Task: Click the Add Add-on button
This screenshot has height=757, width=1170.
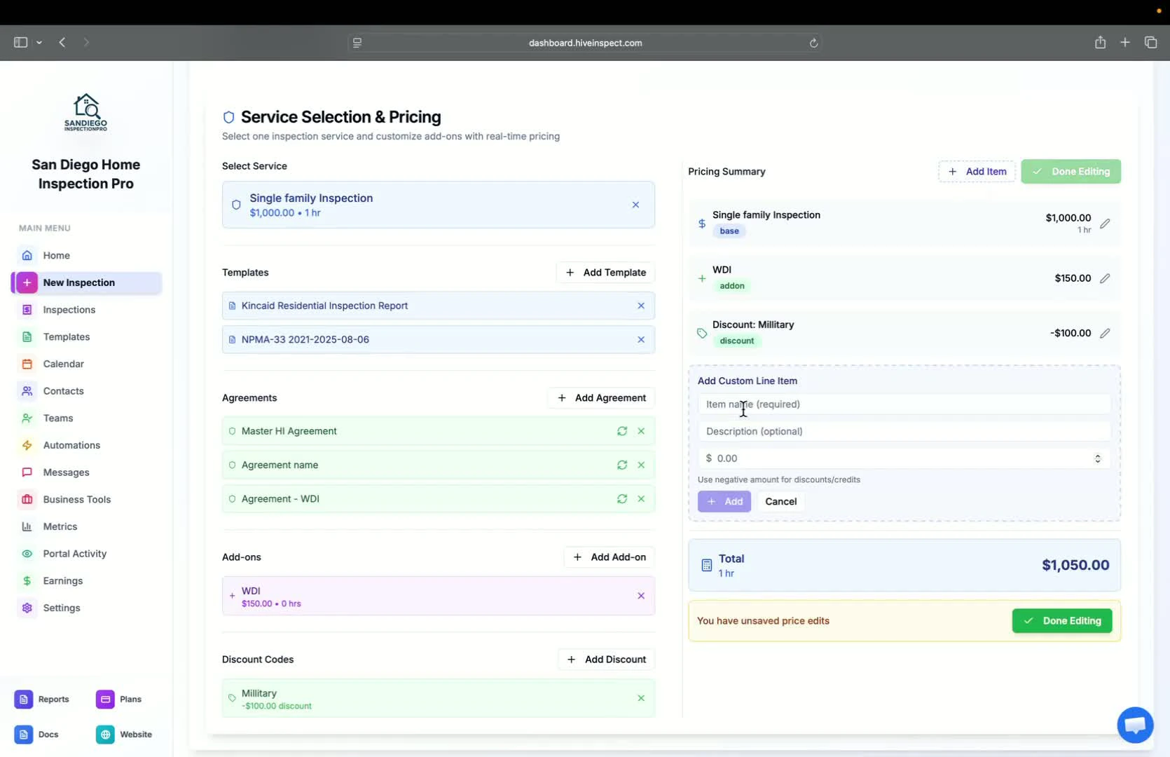Action: (x=610, y=557)
